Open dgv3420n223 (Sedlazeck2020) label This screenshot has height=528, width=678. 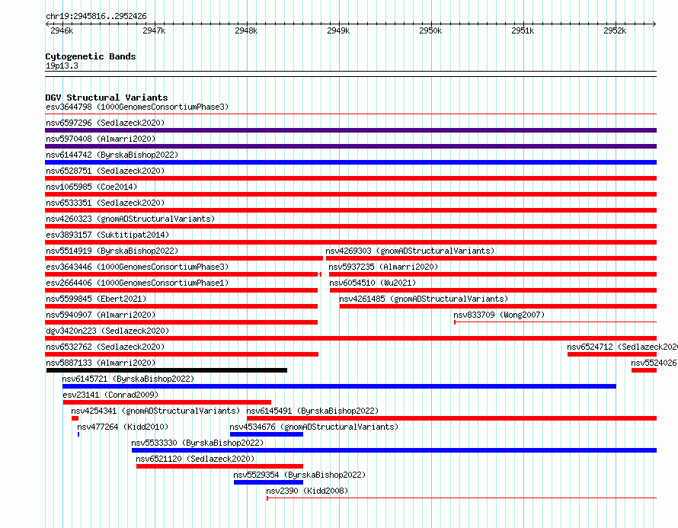(x=107, y=331)
